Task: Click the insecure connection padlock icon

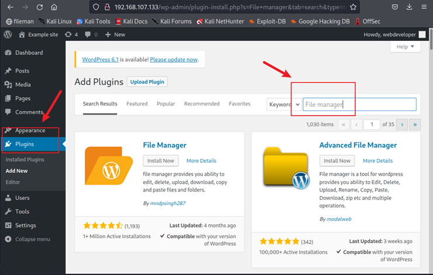Action: pos(108,7)
